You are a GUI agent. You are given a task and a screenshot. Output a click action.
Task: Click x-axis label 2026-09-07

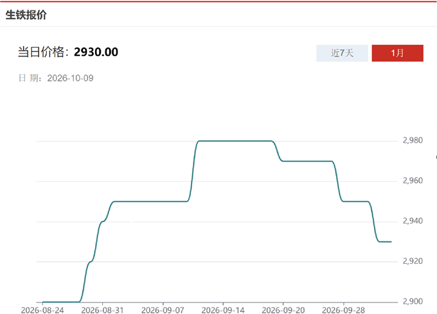pyautogui.click(x=163, y=310)
